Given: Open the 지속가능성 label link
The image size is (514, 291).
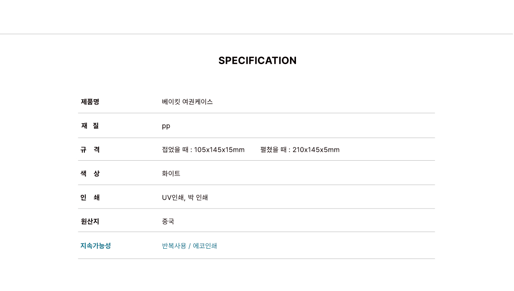Looking at the screenshot, I should click(x=96, y=246).
